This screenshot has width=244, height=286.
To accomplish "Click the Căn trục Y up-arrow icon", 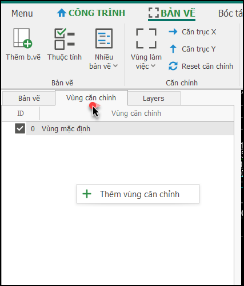I will point(173,49).
